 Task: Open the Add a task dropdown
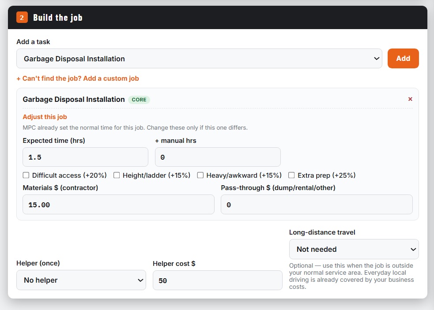click(x=199, y=59)
